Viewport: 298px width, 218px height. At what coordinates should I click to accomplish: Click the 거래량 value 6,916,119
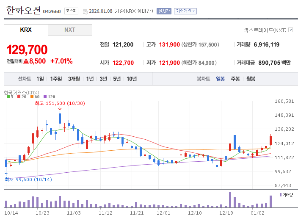pyautogui.click(x=266, y=45)
